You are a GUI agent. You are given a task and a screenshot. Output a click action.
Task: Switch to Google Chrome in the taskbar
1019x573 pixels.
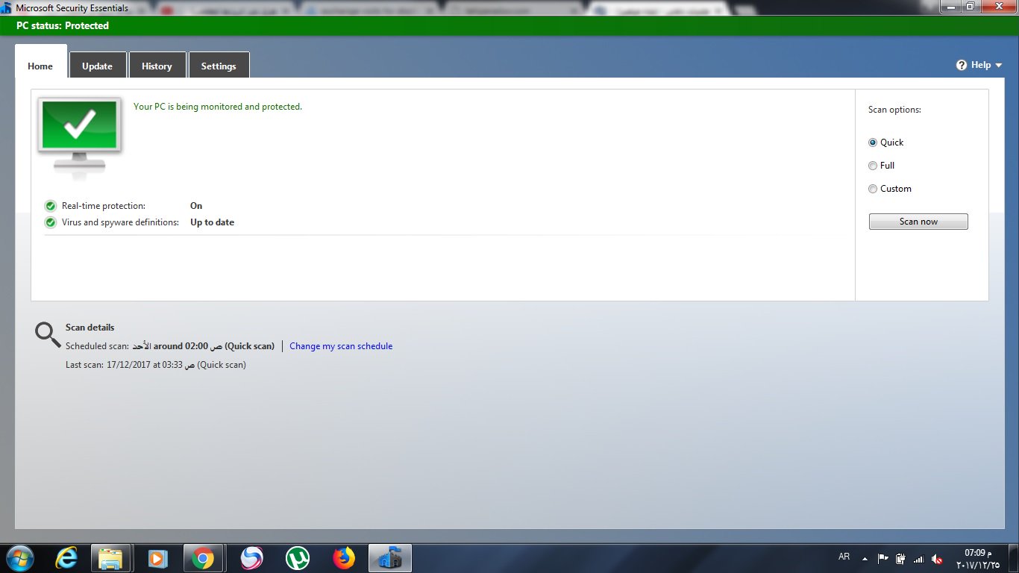203,558
